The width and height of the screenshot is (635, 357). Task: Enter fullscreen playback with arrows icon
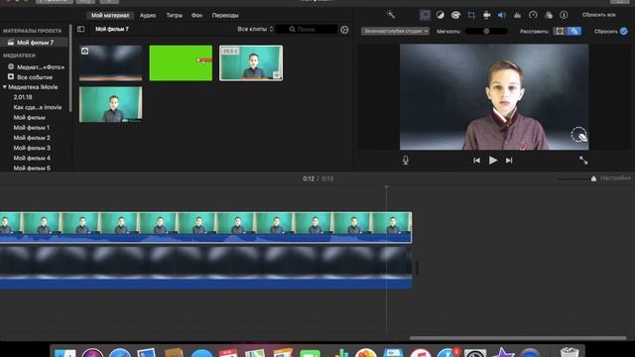pos(583,161)
